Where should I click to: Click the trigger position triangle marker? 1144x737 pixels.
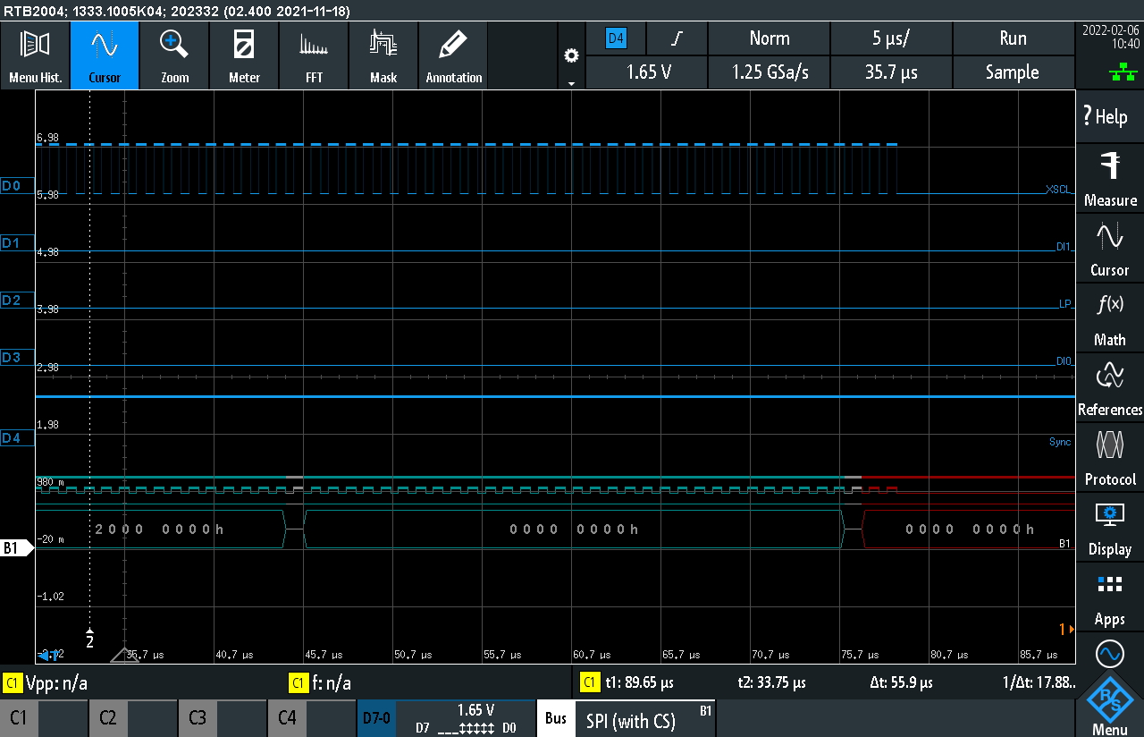click(x=124, y=656)
